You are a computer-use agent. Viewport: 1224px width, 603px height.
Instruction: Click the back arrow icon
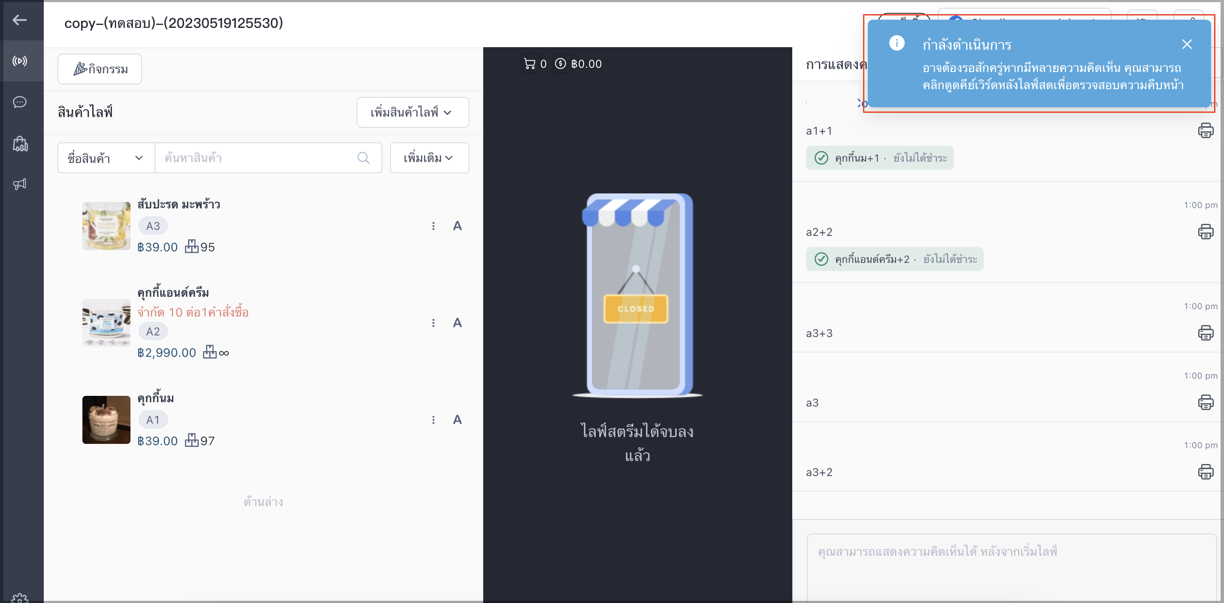(x=19, y=20)
